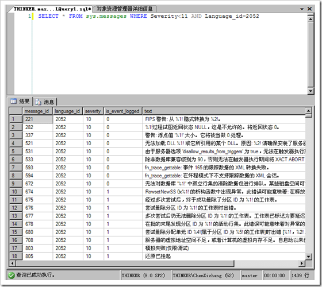Switch to the 结果 results tab
The width and height of the screenshot is (322, 287).
(x=20, y=101)
